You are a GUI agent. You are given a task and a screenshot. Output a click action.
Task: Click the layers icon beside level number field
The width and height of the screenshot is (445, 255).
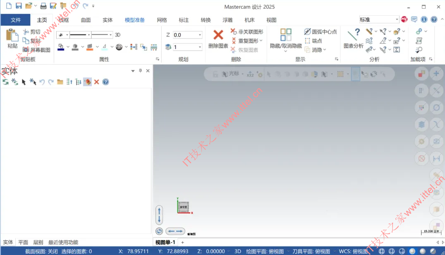coord(168,47)
